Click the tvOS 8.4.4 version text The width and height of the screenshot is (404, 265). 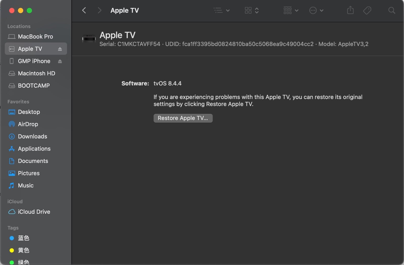click(167, 83)
